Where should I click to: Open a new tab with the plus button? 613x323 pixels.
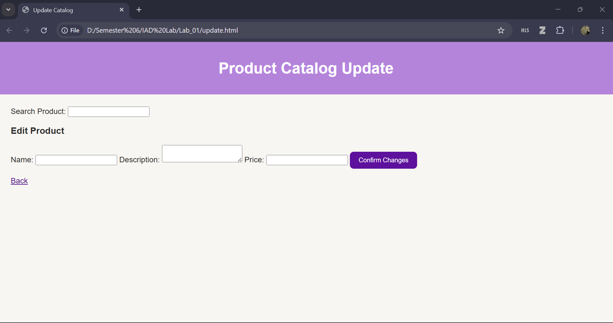(x=139, y=10)
